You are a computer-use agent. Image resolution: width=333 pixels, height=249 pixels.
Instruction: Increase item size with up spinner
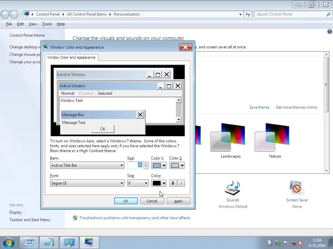[146, 164]
